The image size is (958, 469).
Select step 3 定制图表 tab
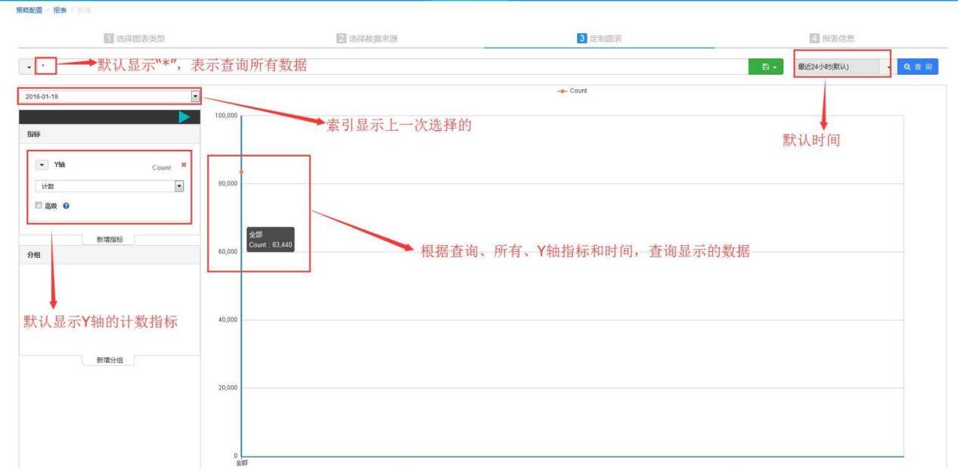(600, 39)
